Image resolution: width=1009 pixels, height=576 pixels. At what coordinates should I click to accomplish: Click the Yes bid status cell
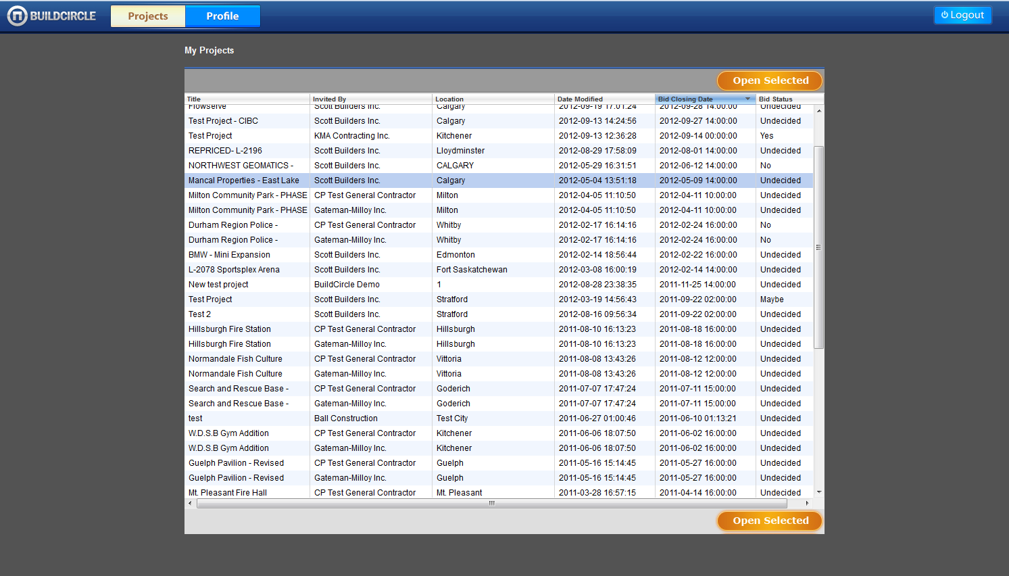click(785, 136)
